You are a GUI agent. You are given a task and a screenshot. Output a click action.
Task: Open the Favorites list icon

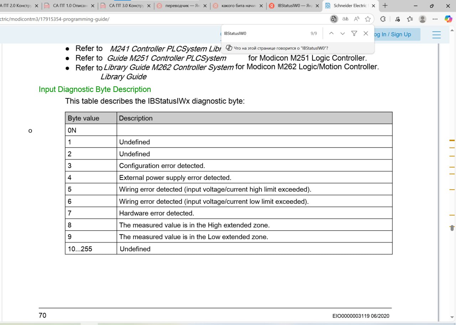click(410, 19)
